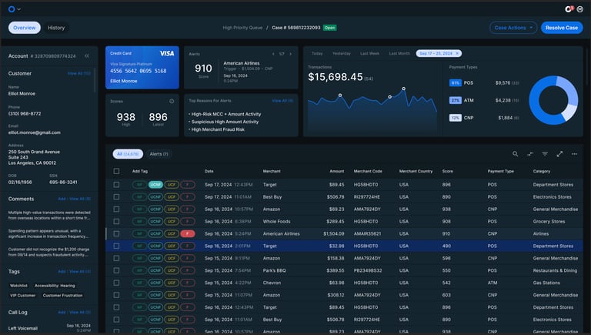Sort by the Date column header

click(209, 171)
